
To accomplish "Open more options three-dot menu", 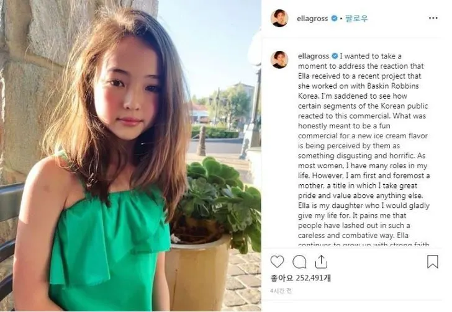I will click(x=433, y=18).
